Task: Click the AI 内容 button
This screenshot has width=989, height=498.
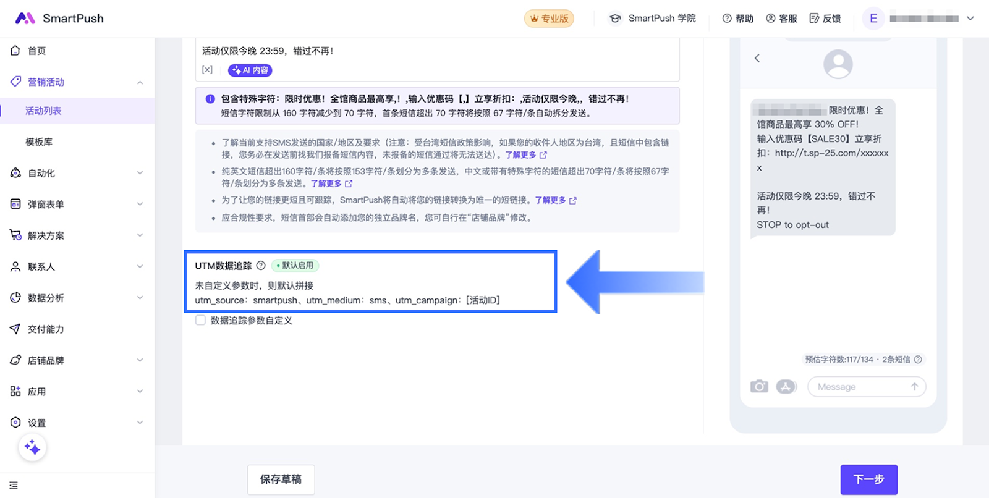Action: click(250, 70)
